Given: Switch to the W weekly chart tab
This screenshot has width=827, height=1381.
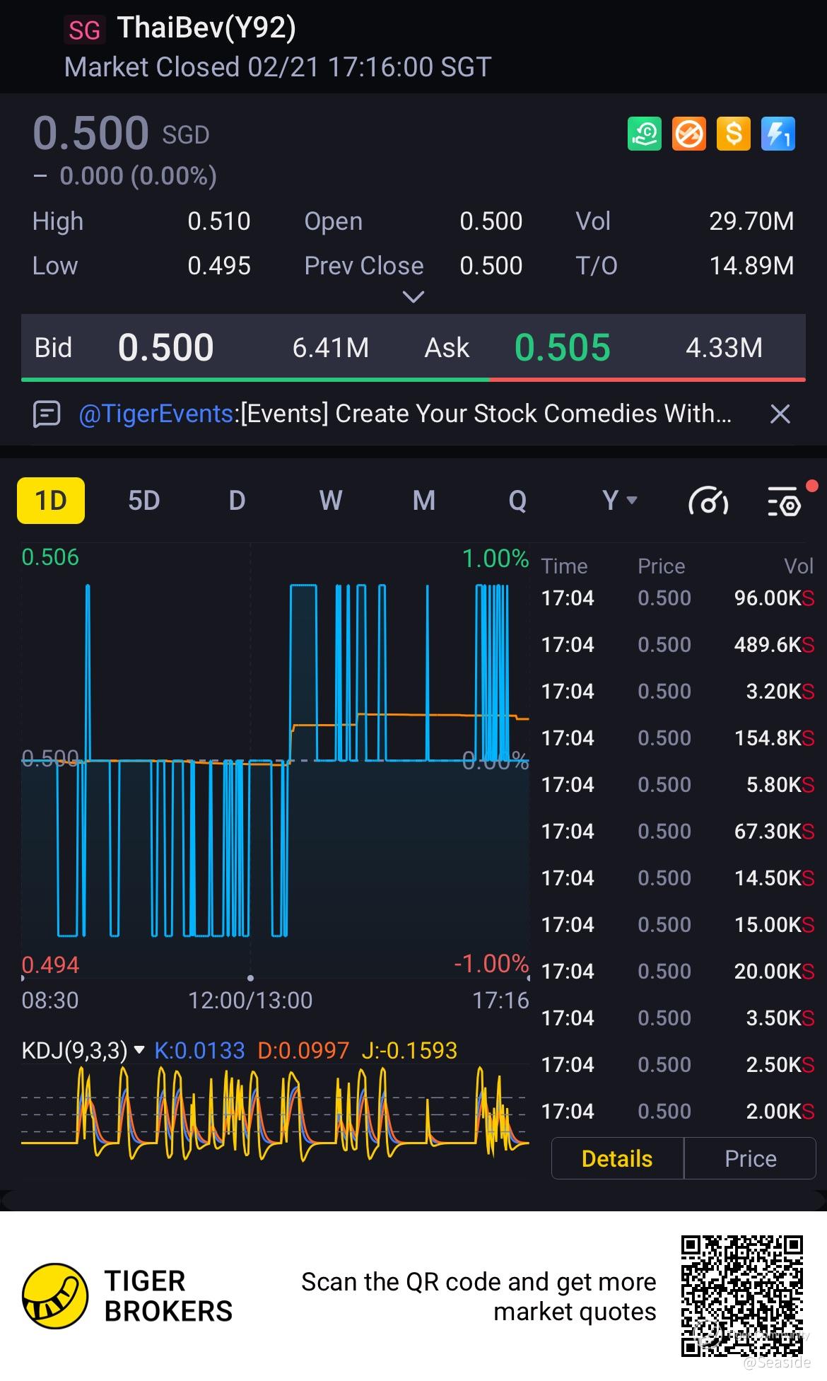Looking at the screenshot, I should point(331,501).
